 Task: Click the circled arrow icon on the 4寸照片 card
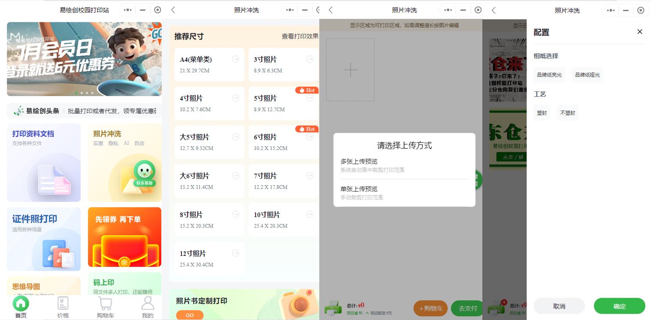[x=236, y=98]
